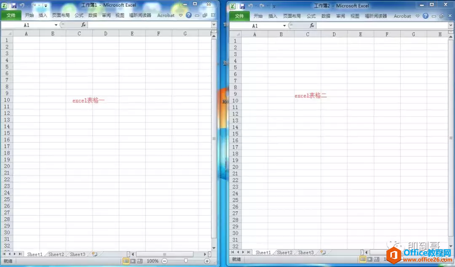Restore workbook window icon in 工作簿1 ribbon
The height and width of the screenshot is (267, 455).
coord(205,15)
